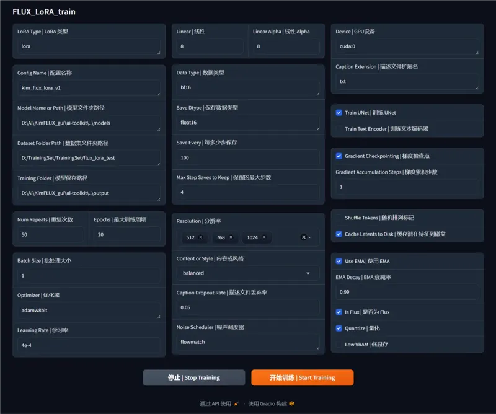The height and width of the screenshot is (414, 496).
Task: Edit the Model Name or Path field
Action: [89, 123]
